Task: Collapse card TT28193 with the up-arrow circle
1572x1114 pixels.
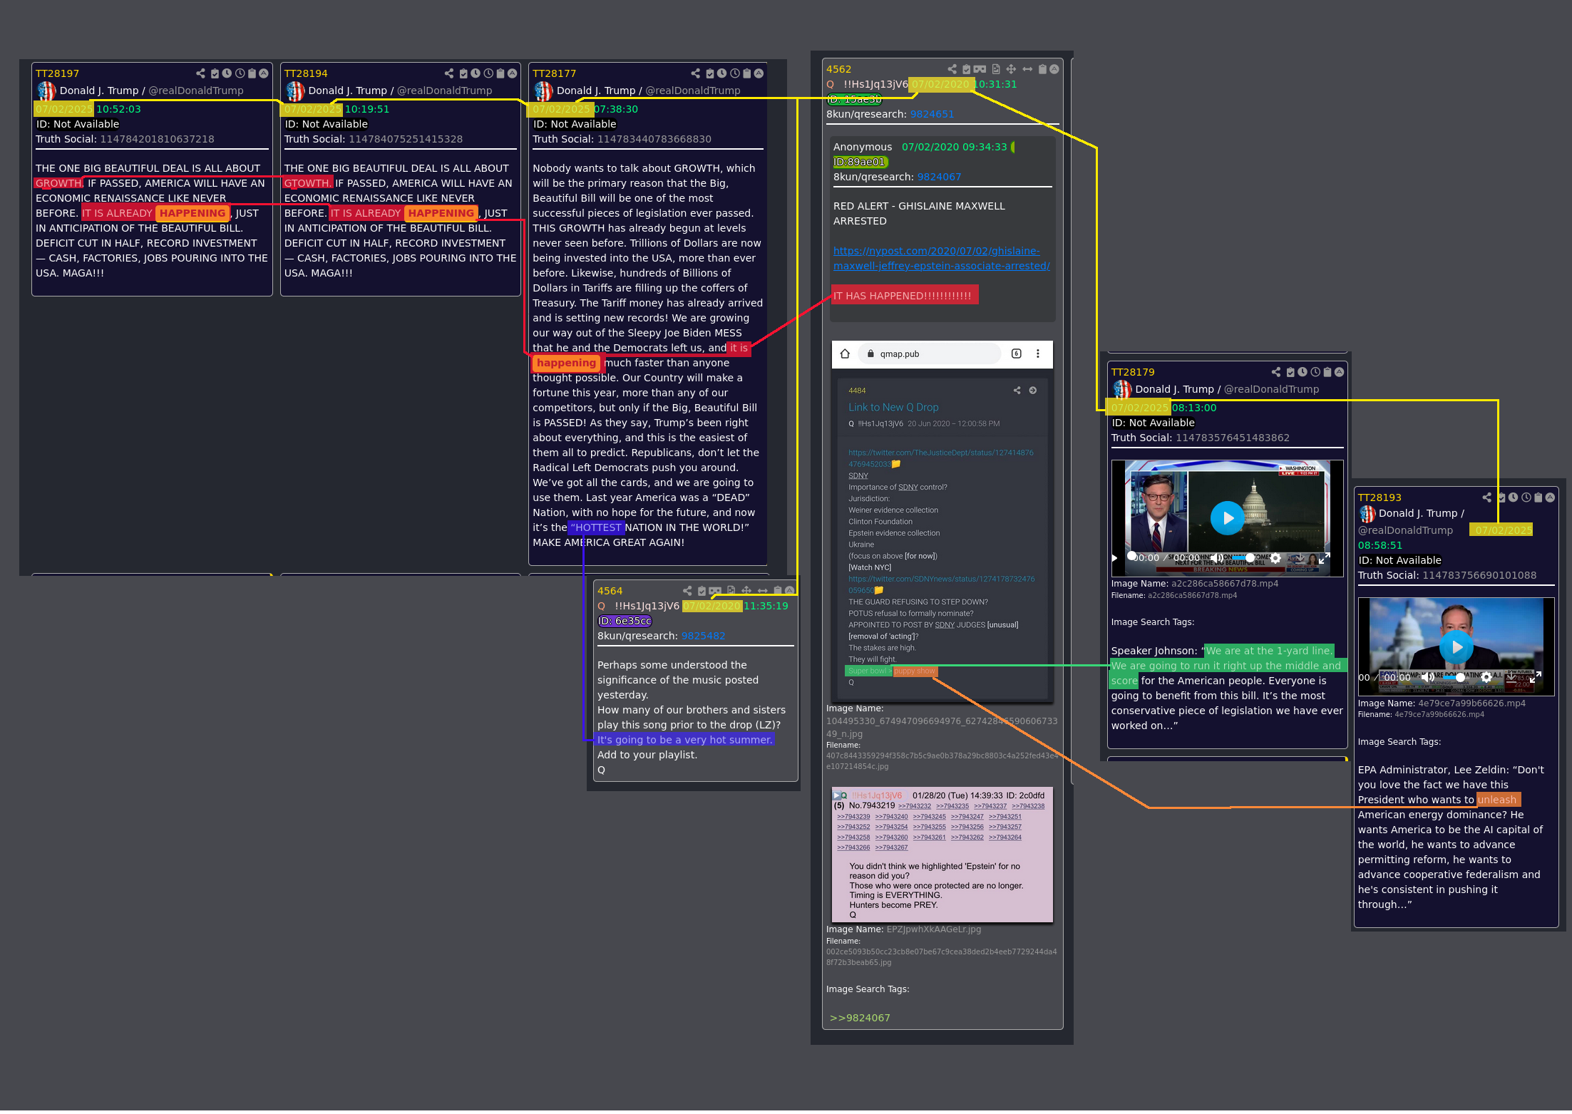Action: (1550, 497)
